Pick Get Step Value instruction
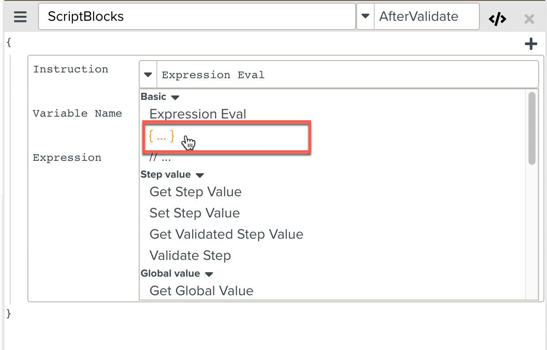 tap(195, 192)
